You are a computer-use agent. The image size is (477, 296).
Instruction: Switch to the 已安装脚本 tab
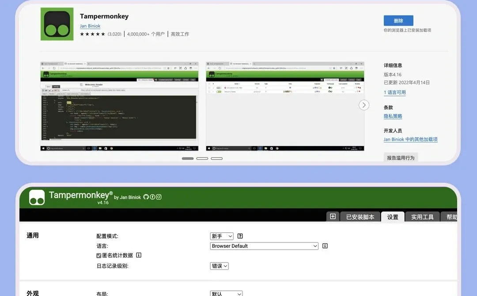tap(361, 216)
